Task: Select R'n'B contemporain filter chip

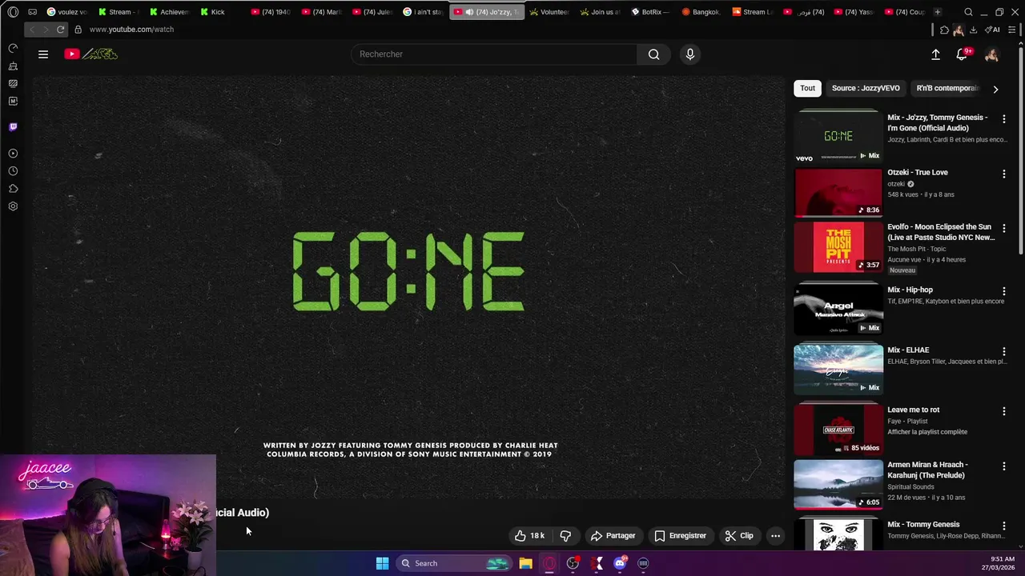Action: (x=947, y=88)
